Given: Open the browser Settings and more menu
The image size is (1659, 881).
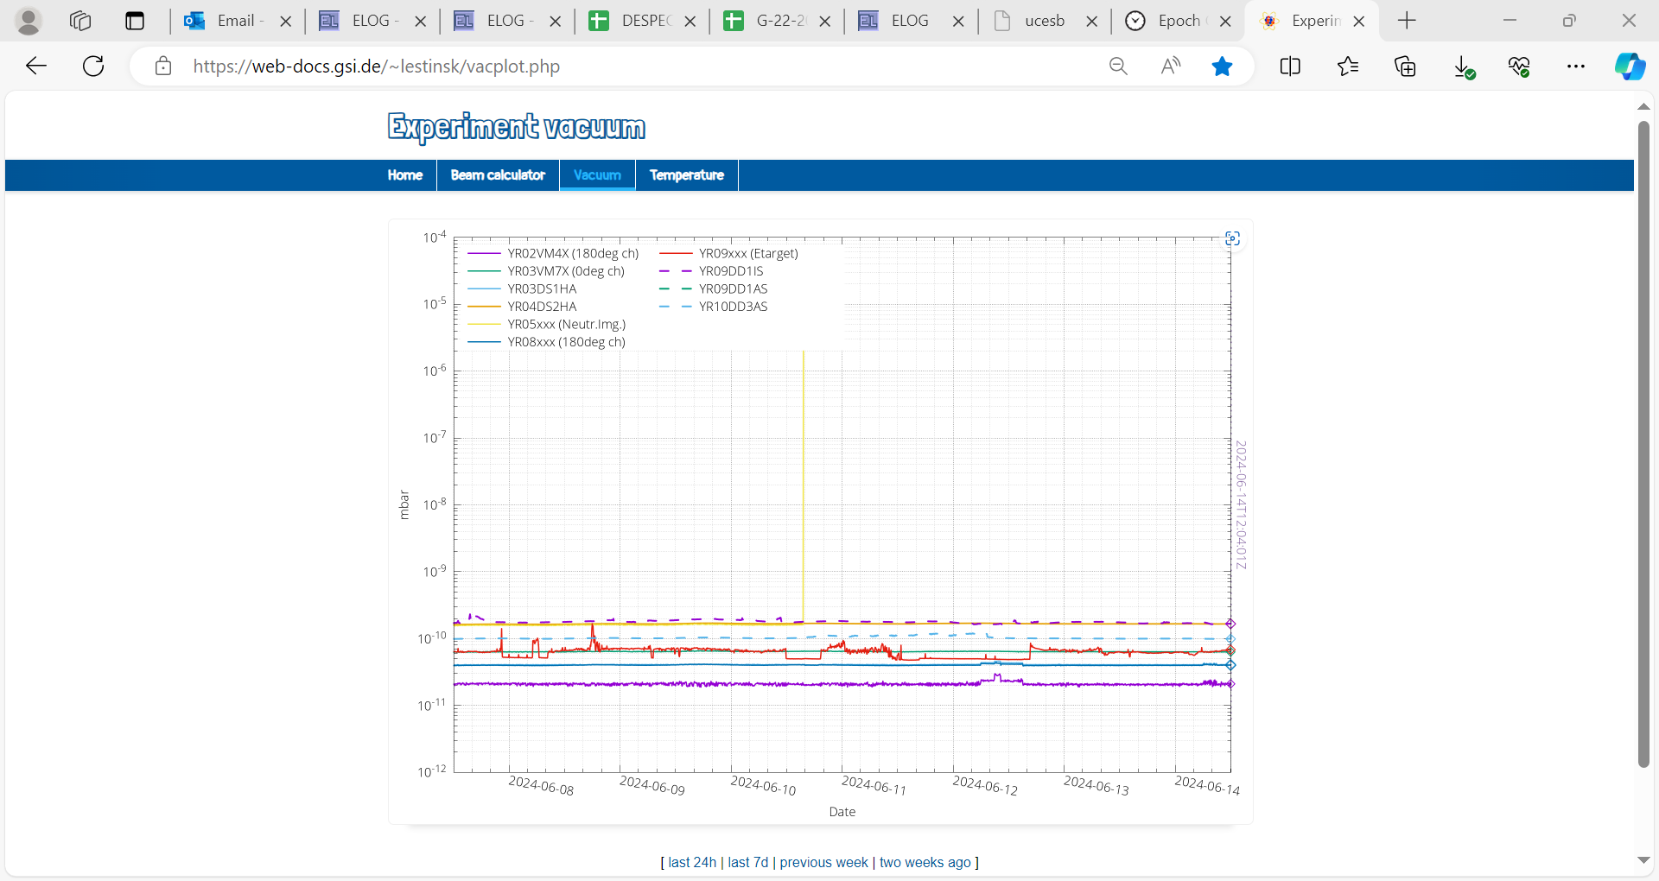Looking at the screenshot, I should tap(1576, 67).
